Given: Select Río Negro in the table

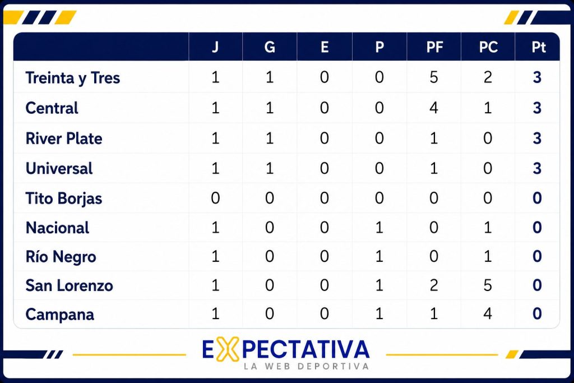Looking at the screenshot, I should (x=61, y=257).
